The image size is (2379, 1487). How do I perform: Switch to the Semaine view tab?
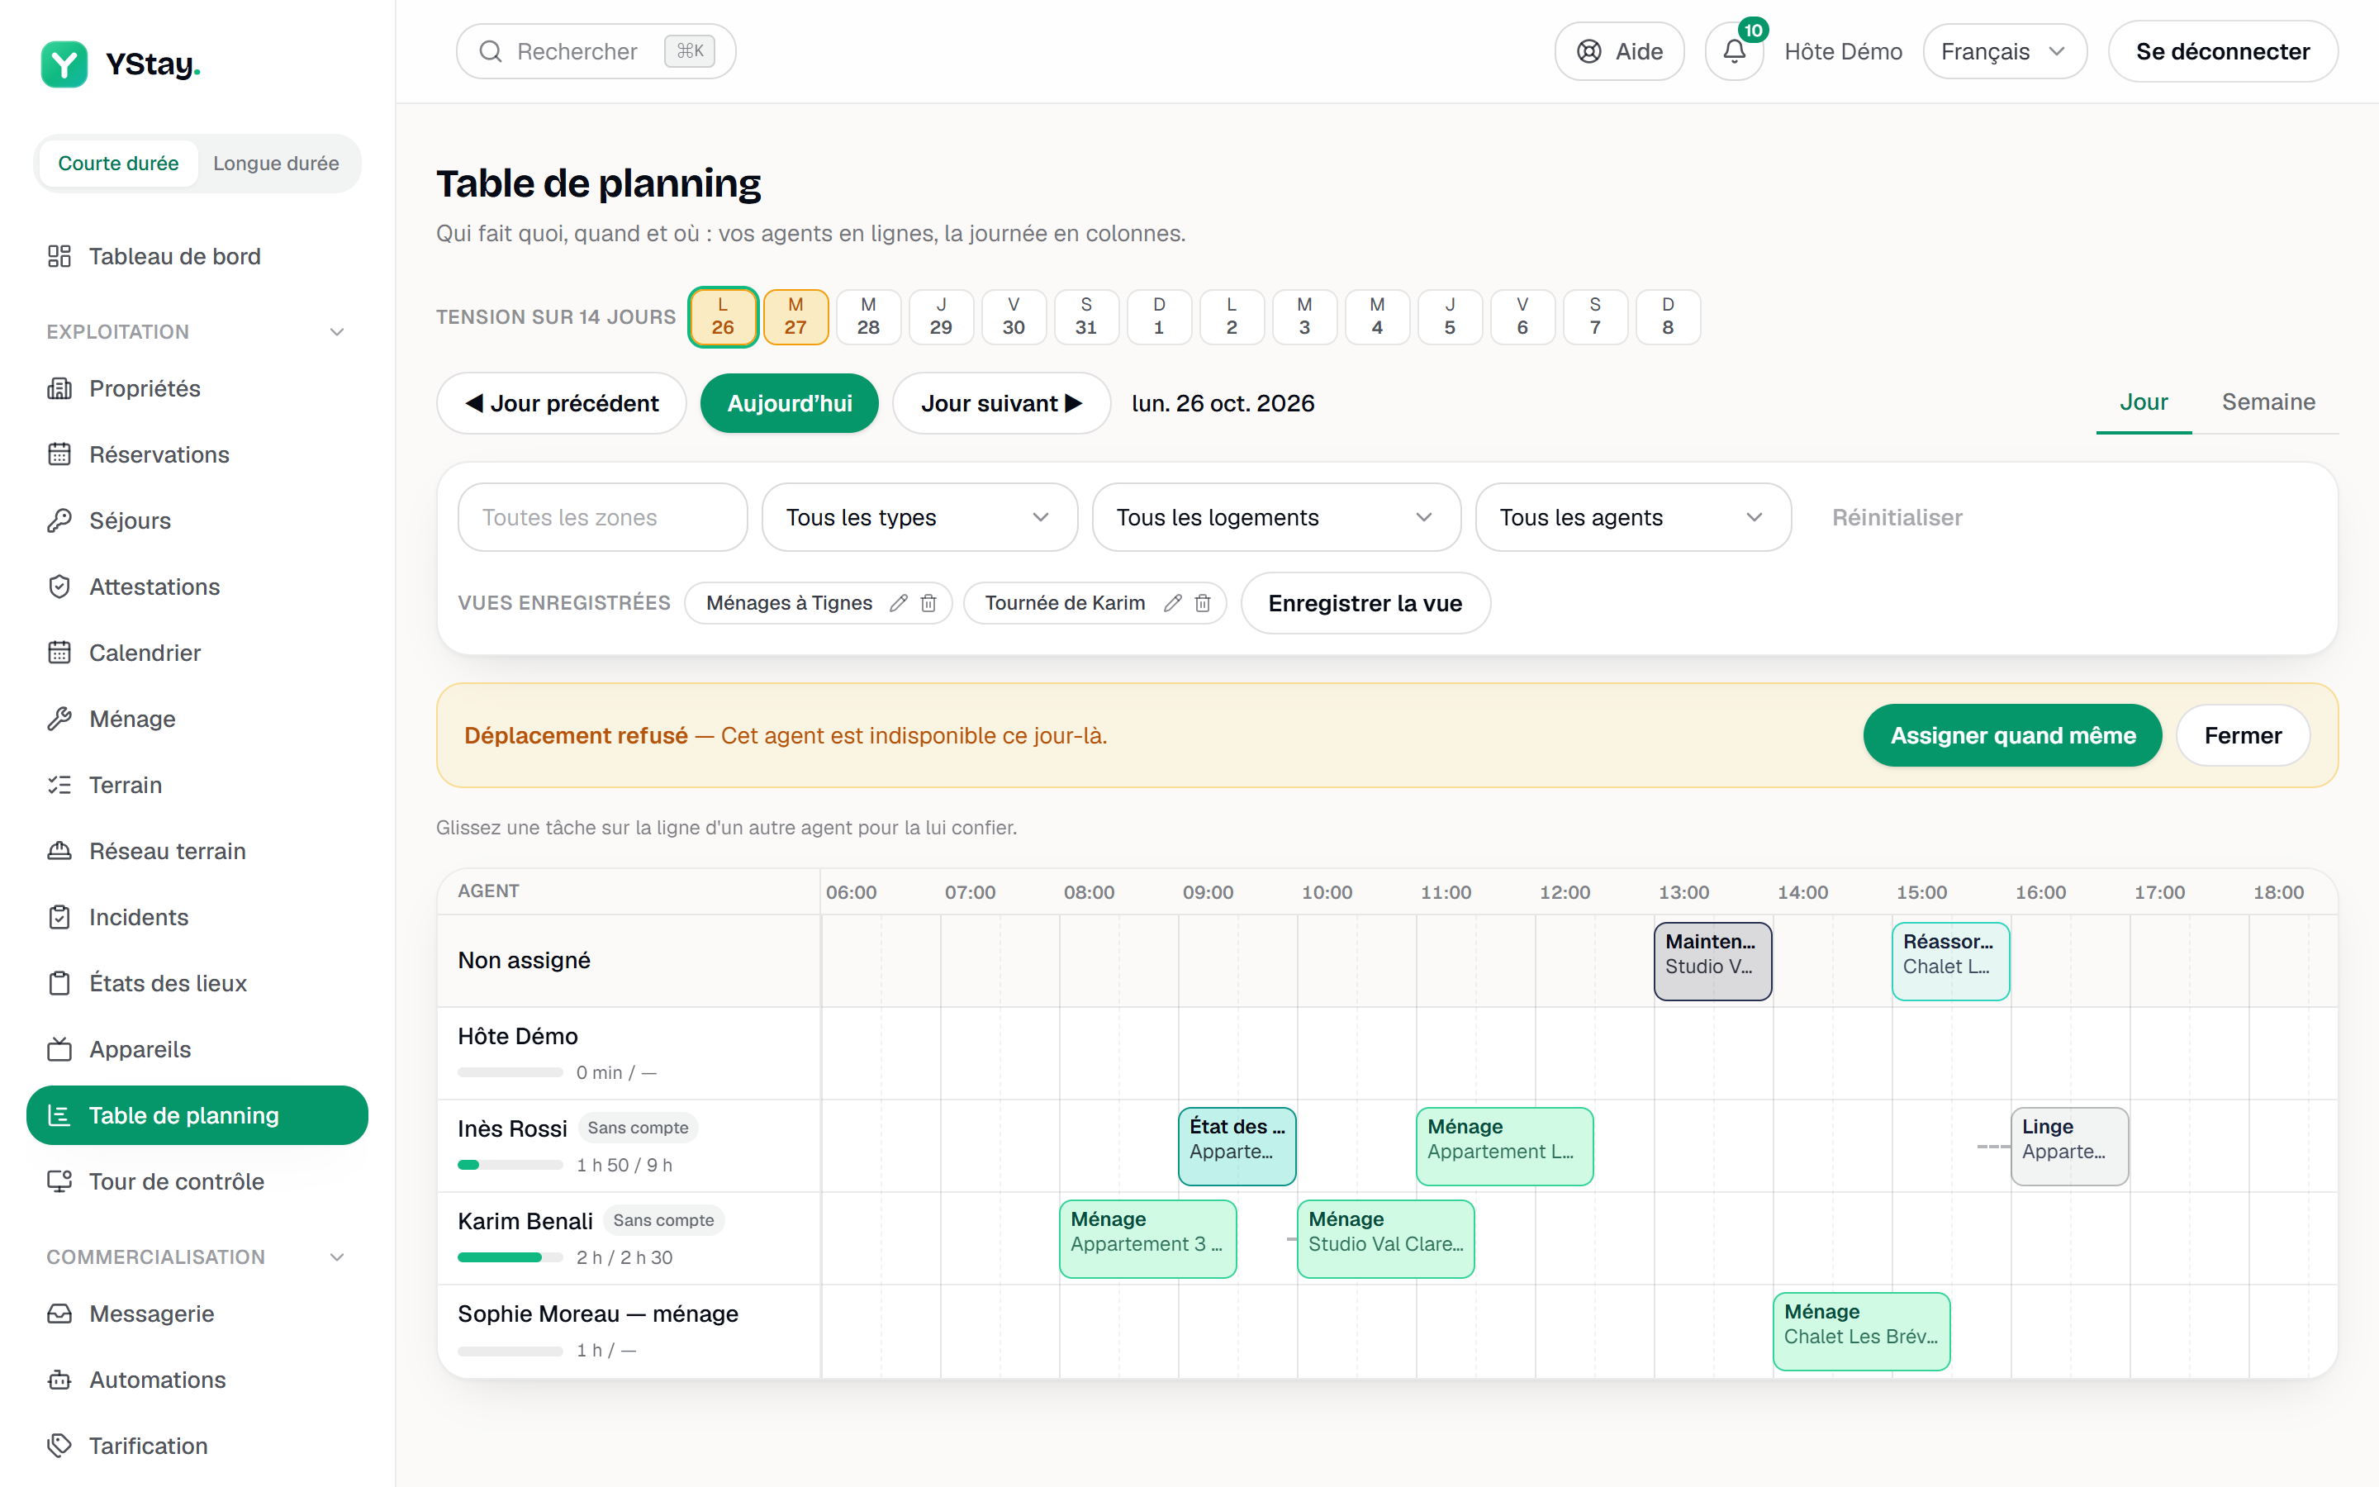(2268, 402)
